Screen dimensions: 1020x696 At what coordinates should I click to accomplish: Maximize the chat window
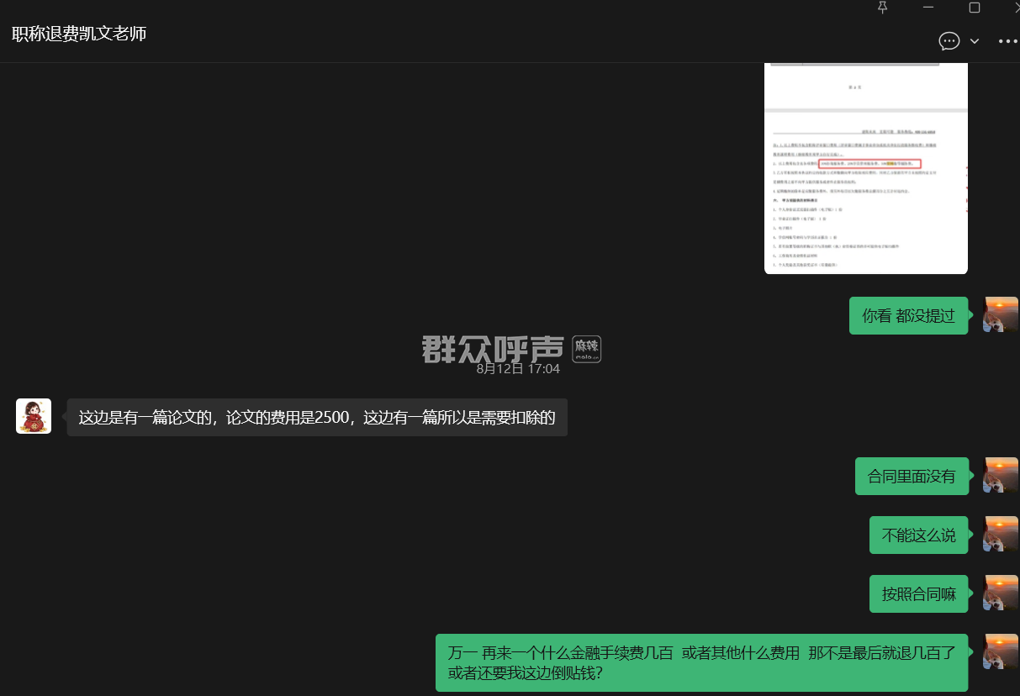pyautogui.click(x=975, y=8)
